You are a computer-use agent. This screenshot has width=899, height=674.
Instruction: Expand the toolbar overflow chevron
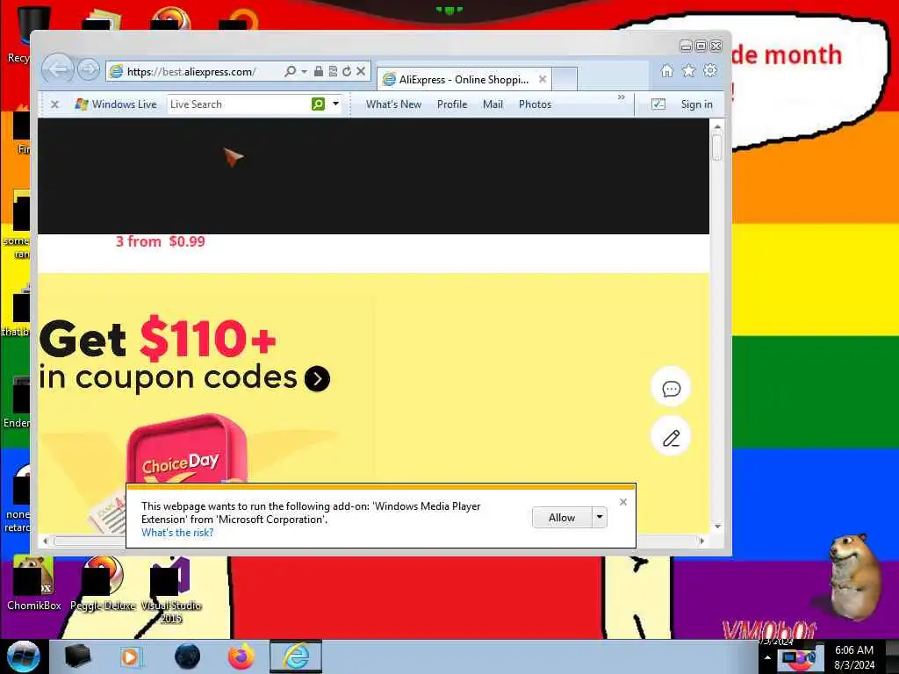coord(622,97)
